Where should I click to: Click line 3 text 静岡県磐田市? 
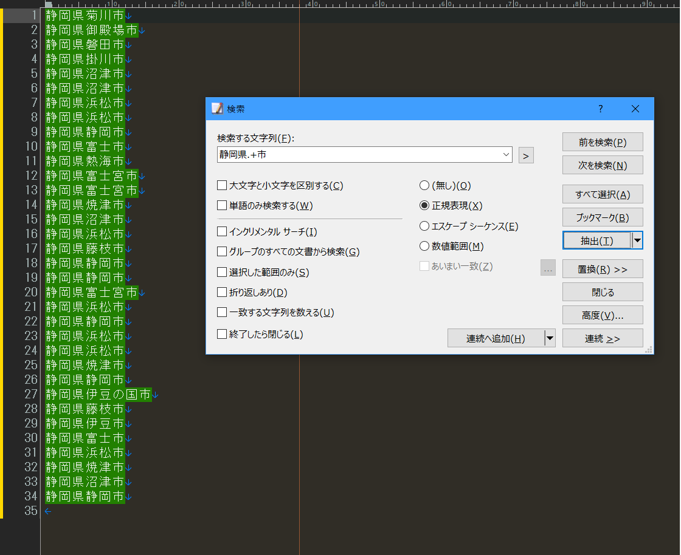coord(85,45)
